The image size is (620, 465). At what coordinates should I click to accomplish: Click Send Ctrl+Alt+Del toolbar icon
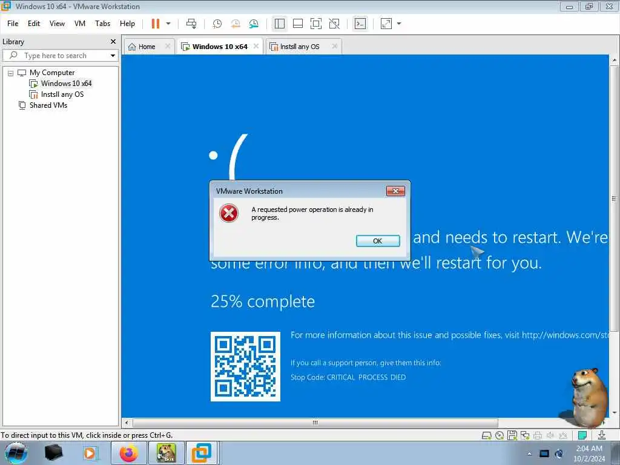tap(191, 24)
